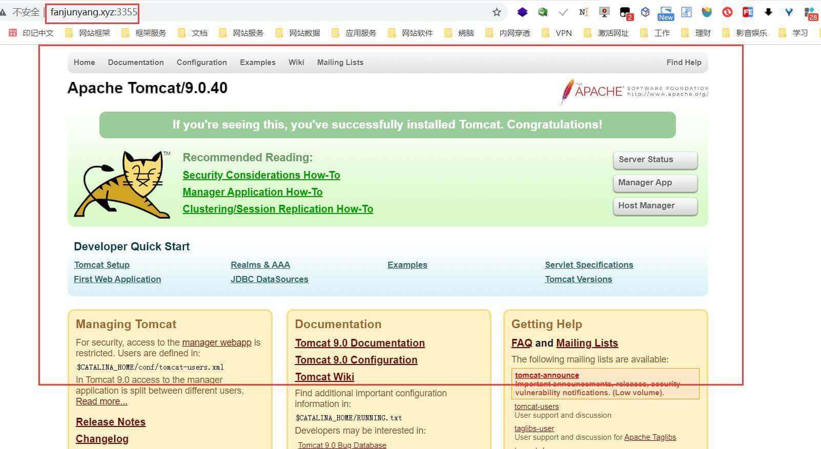Image resolution: width=821 pixels, height=449 pixels.
Task: Open the 学习 bookmark folder
Action: pos(793,33)
